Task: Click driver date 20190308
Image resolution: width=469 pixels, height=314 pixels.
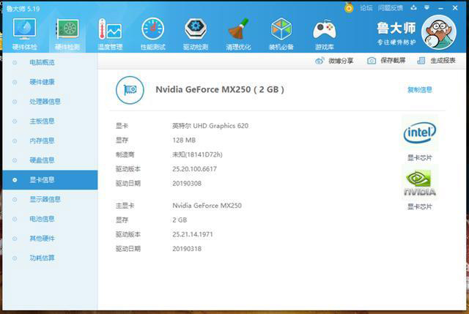Action: pos(187,183)
